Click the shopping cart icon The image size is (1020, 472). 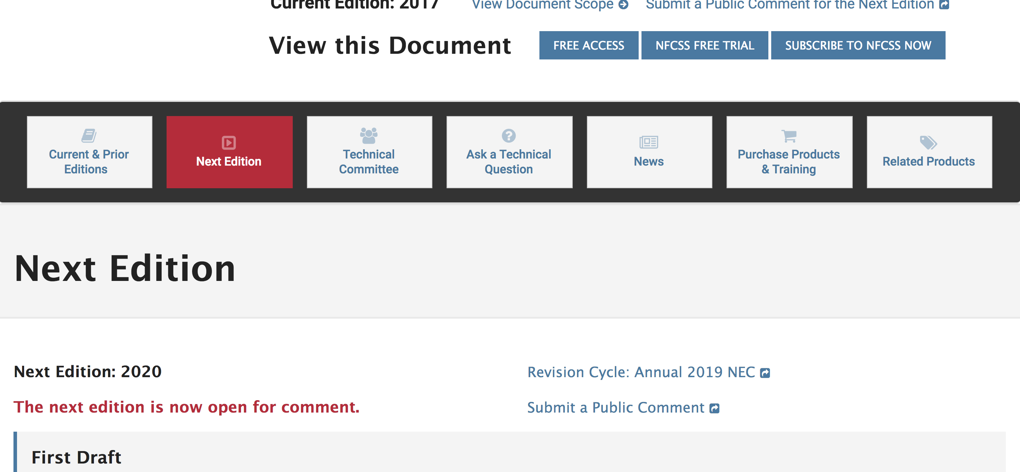(x=789, y=136)
